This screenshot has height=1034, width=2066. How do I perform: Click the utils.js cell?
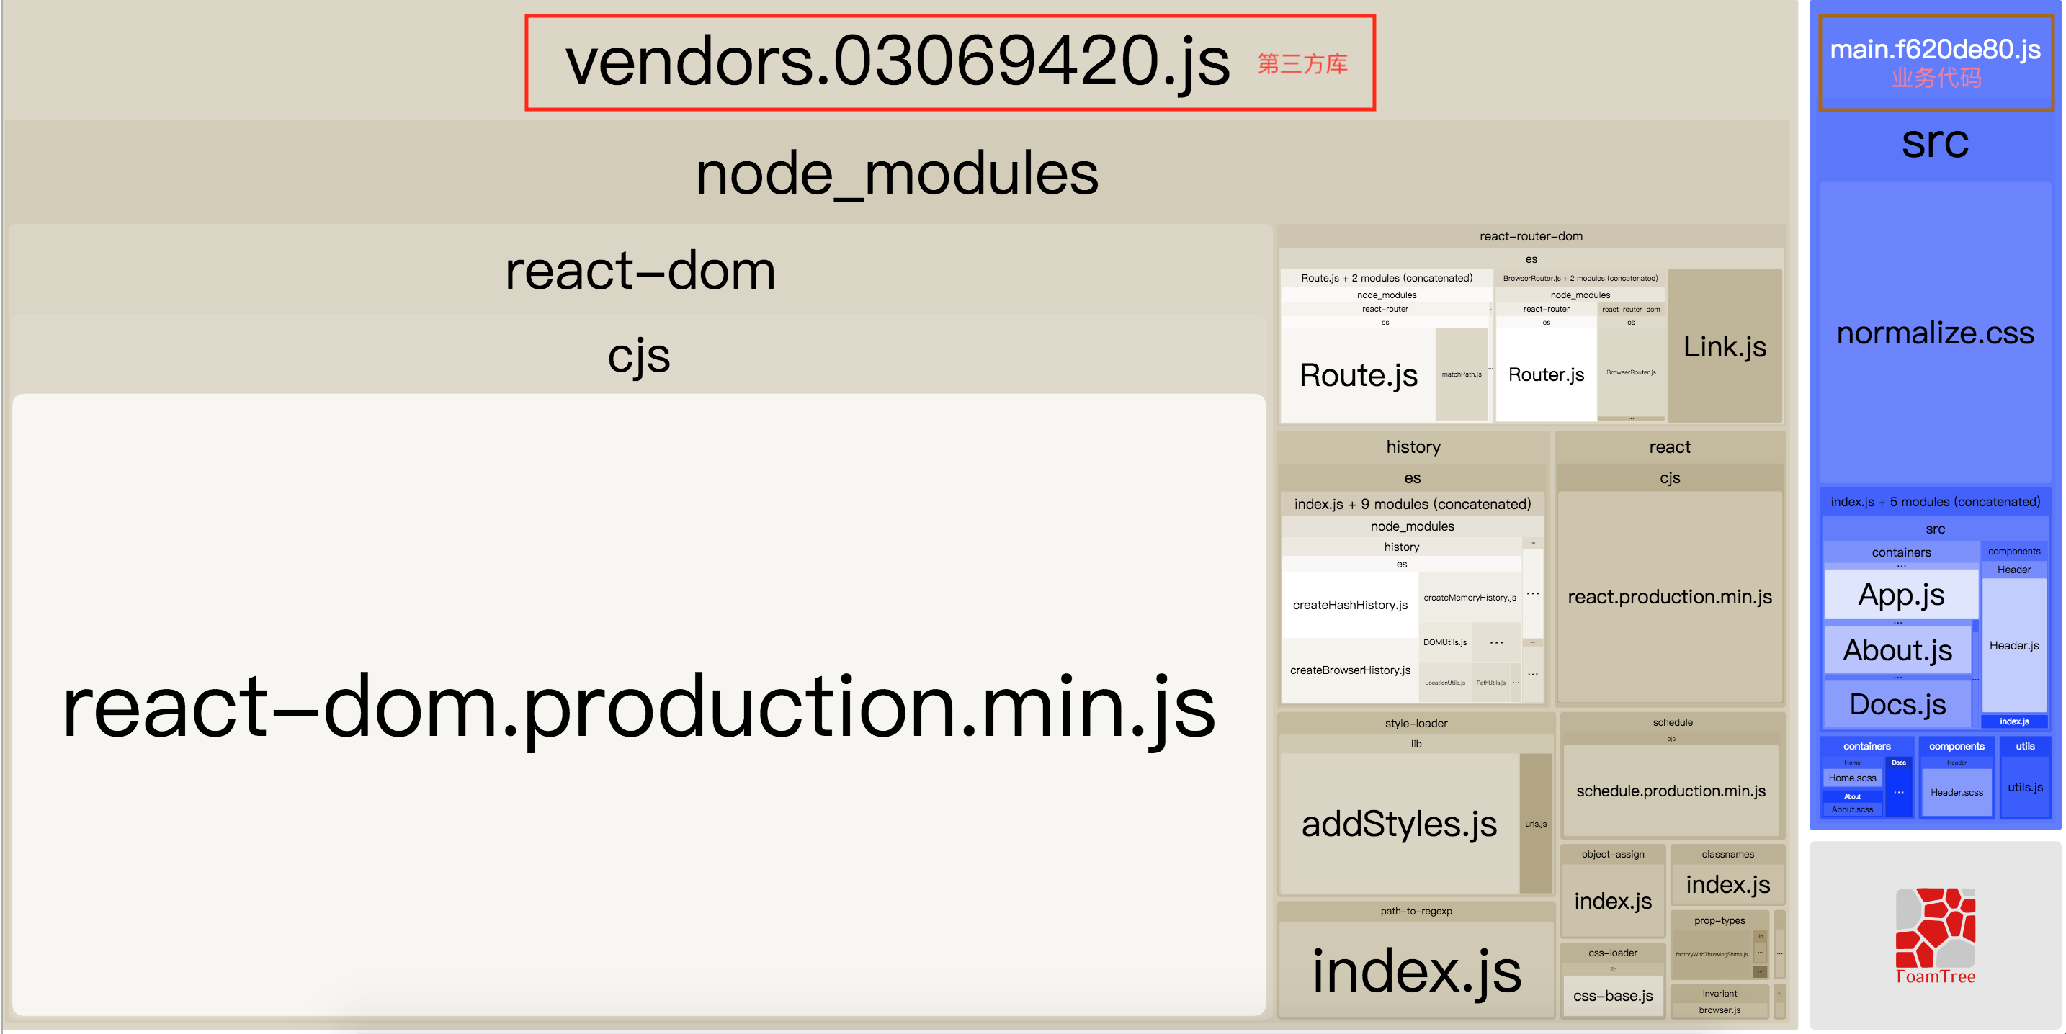click(2024, 787)
